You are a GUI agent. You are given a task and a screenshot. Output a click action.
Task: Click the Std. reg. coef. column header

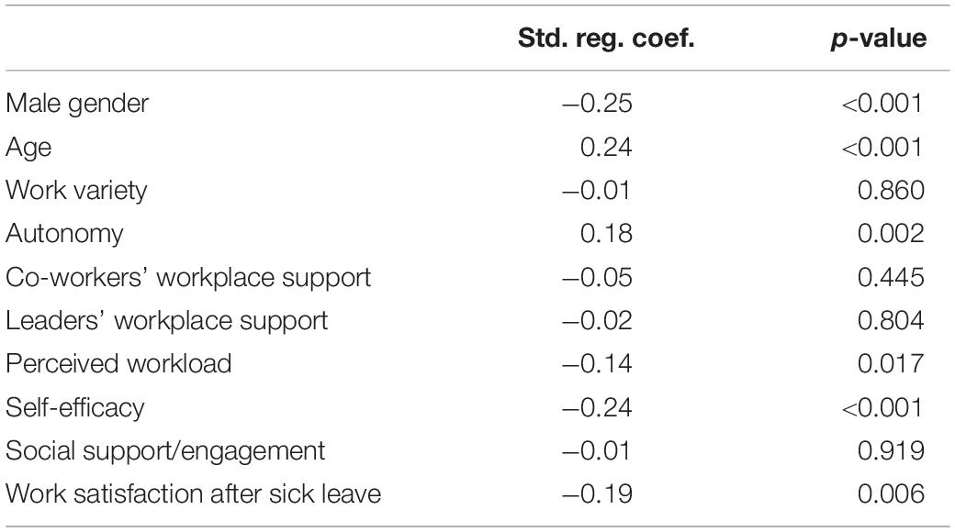tap(606, 39)
